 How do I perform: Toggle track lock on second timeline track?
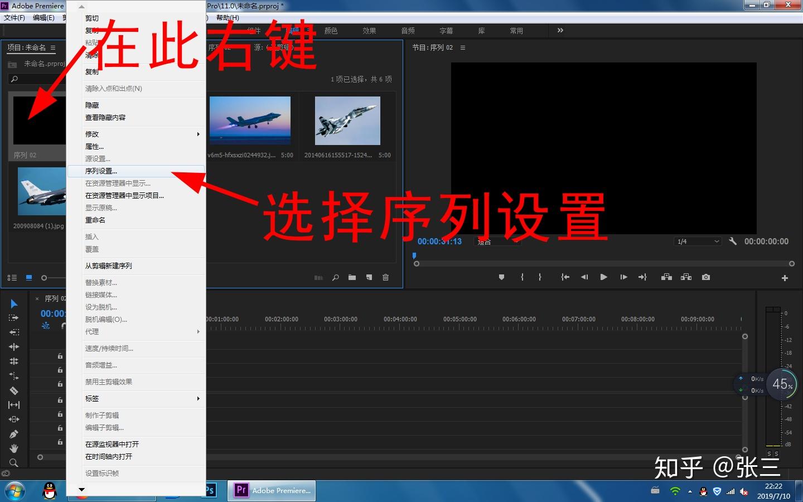[x=60, y=370]
